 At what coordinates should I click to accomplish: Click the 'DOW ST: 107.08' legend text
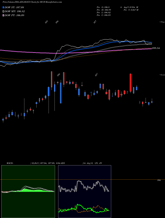[x=14, y=7]
